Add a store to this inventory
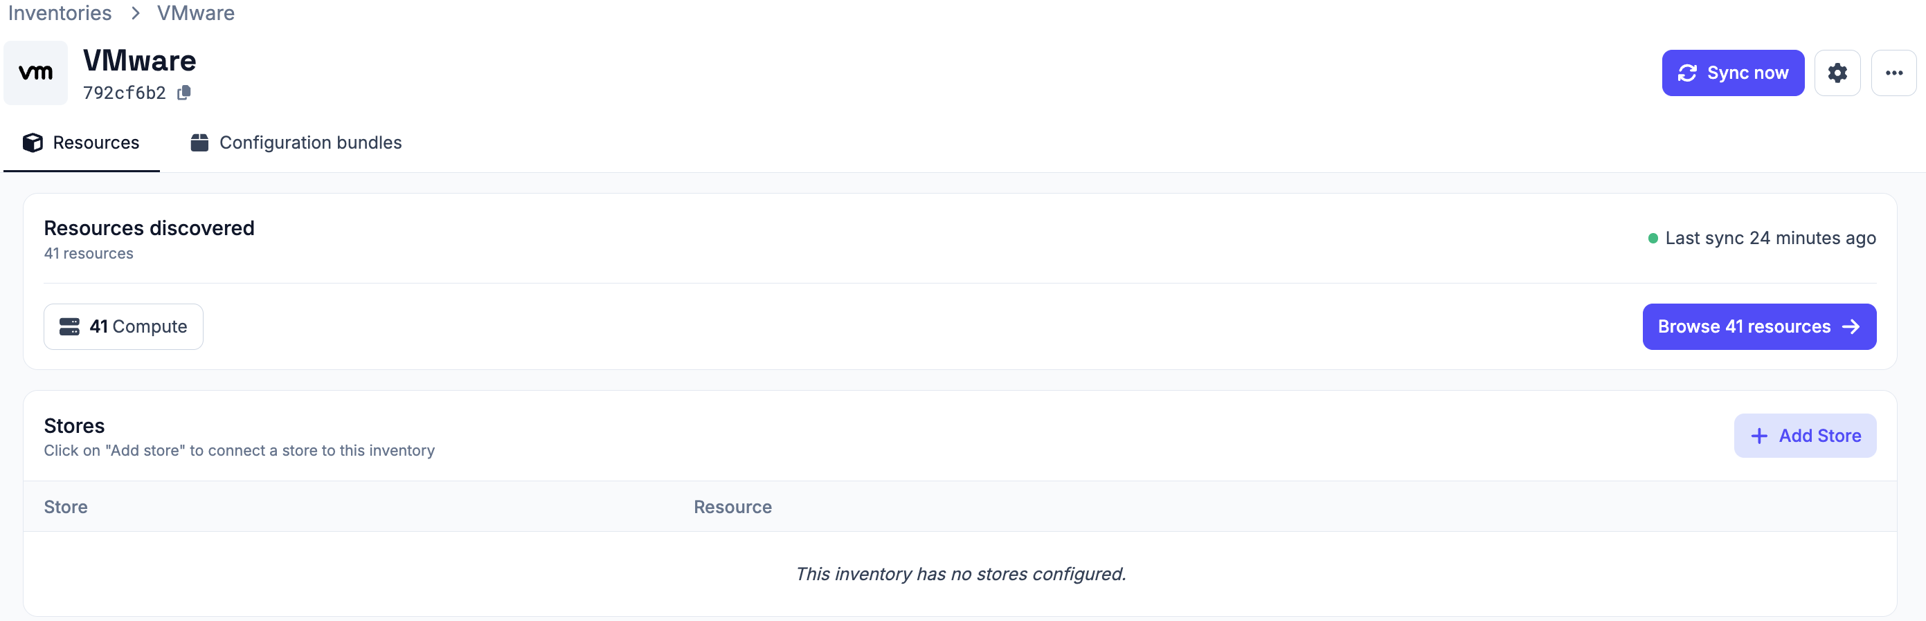 point(1804,436)
